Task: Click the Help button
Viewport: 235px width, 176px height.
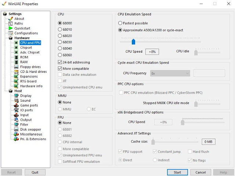Action: pos(224,172)
